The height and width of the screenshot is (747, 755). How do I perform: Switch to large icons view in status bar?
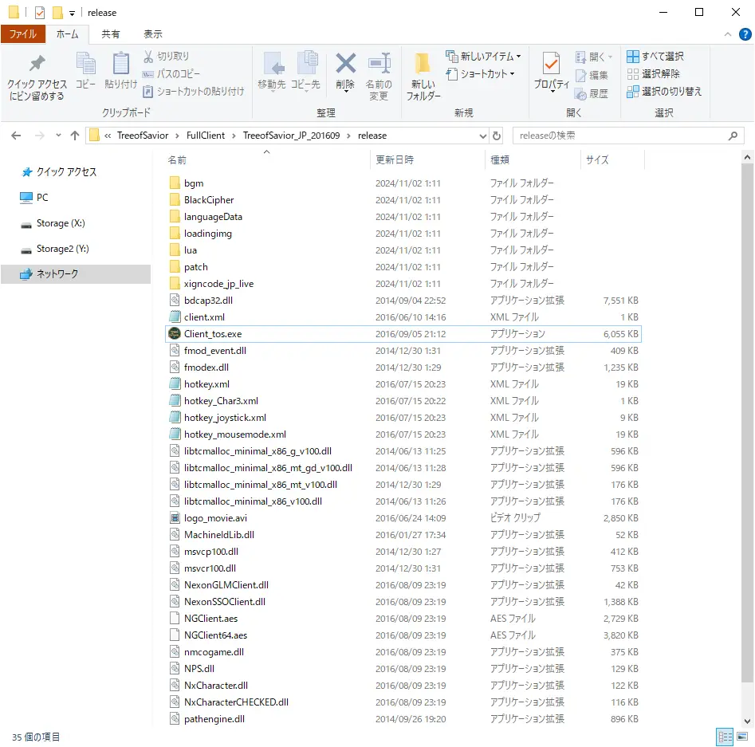pos(742,737)
